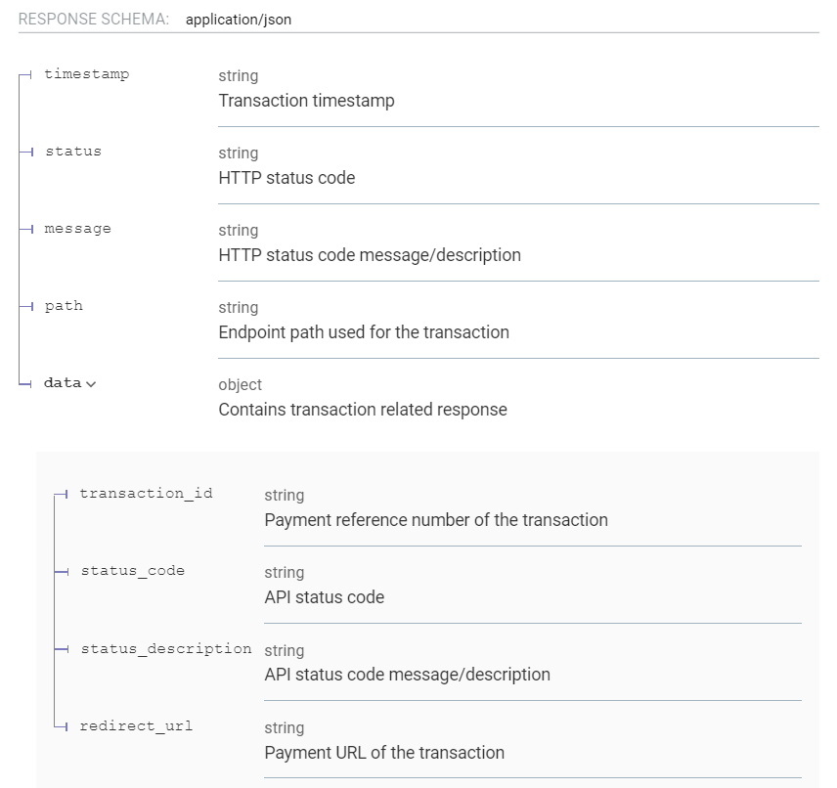Viewport: 837px width, 788px height.
Task: Select the timestamp field row
Action: [87, 73]
